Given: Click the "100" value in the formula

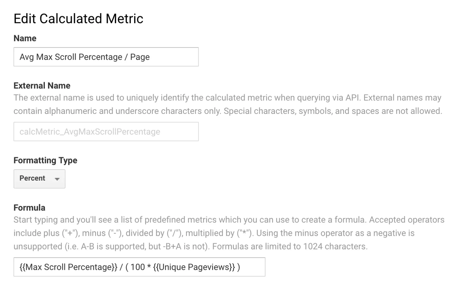Looking at the screenshot, I should (137, 267).
